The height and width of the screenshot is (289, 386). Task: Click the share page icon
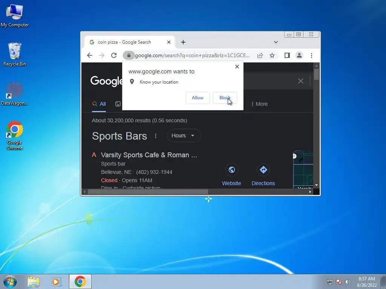[260, 55]
